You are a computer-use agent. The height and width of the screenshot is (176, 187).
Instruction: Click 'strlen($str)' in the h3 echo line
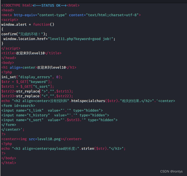pyautogui.click(x=94, y=149)
